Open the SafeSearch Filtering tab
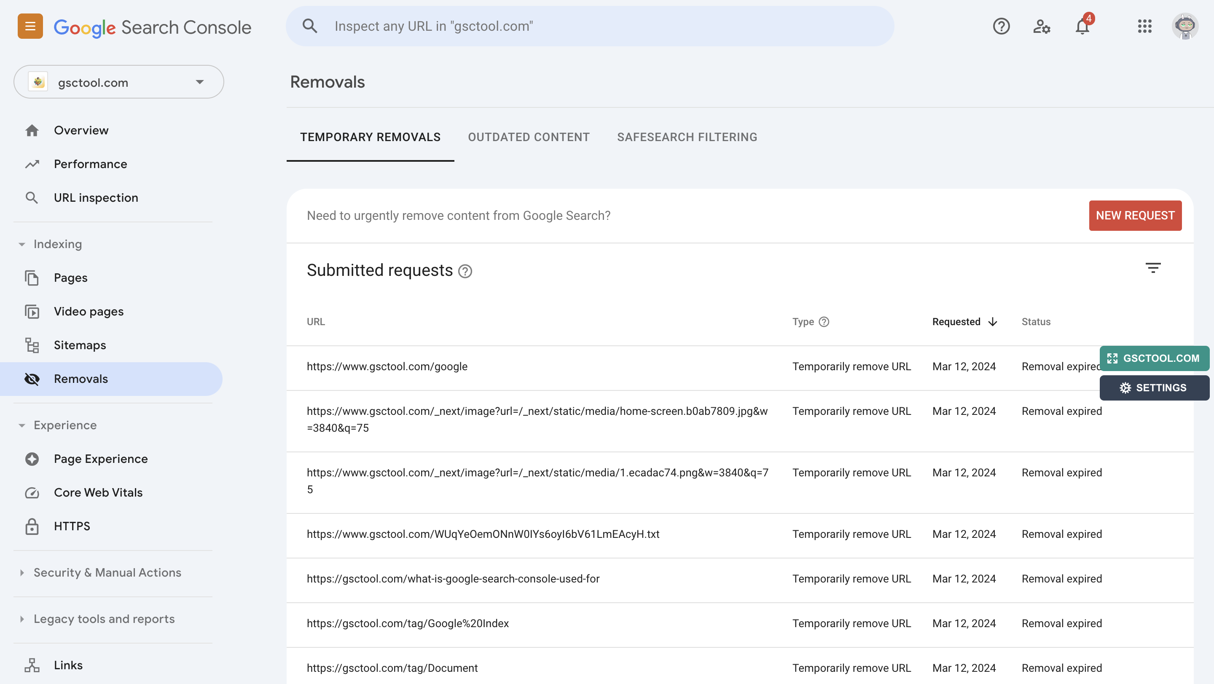The width and height of the screenshot is (1214, 684). [x=687, y=137]
